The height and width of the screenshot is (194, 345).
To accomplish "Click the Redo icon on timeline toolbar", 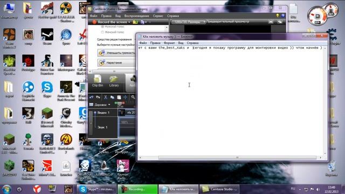I will click(x=98, y=97).
